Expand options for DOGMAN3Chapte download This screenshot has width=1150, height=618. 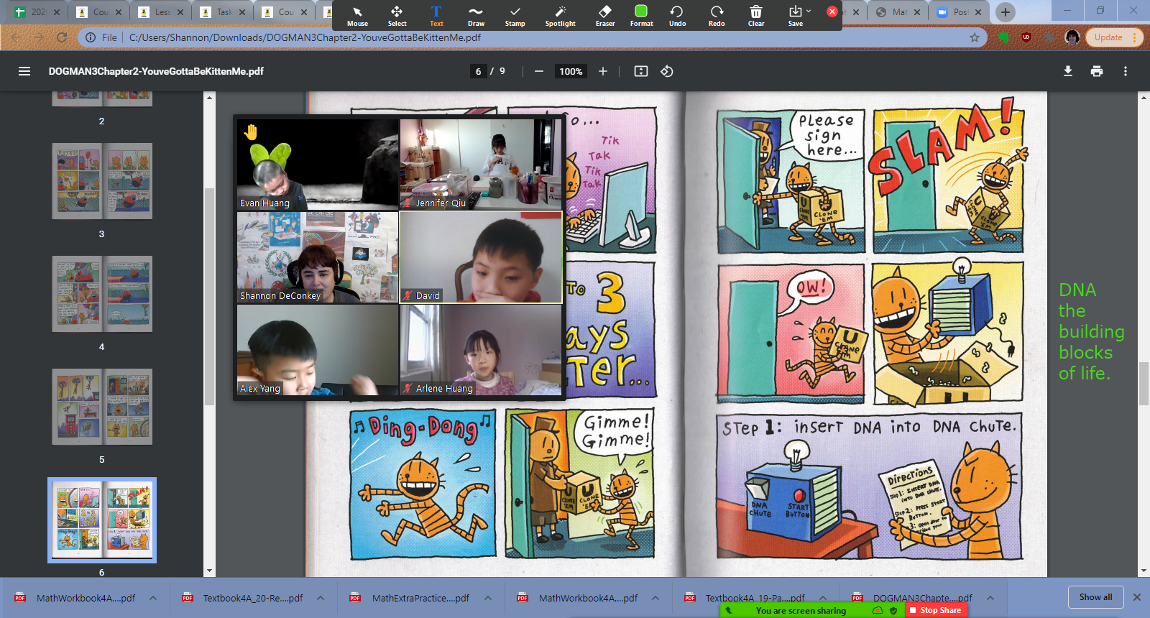(990, 598)
